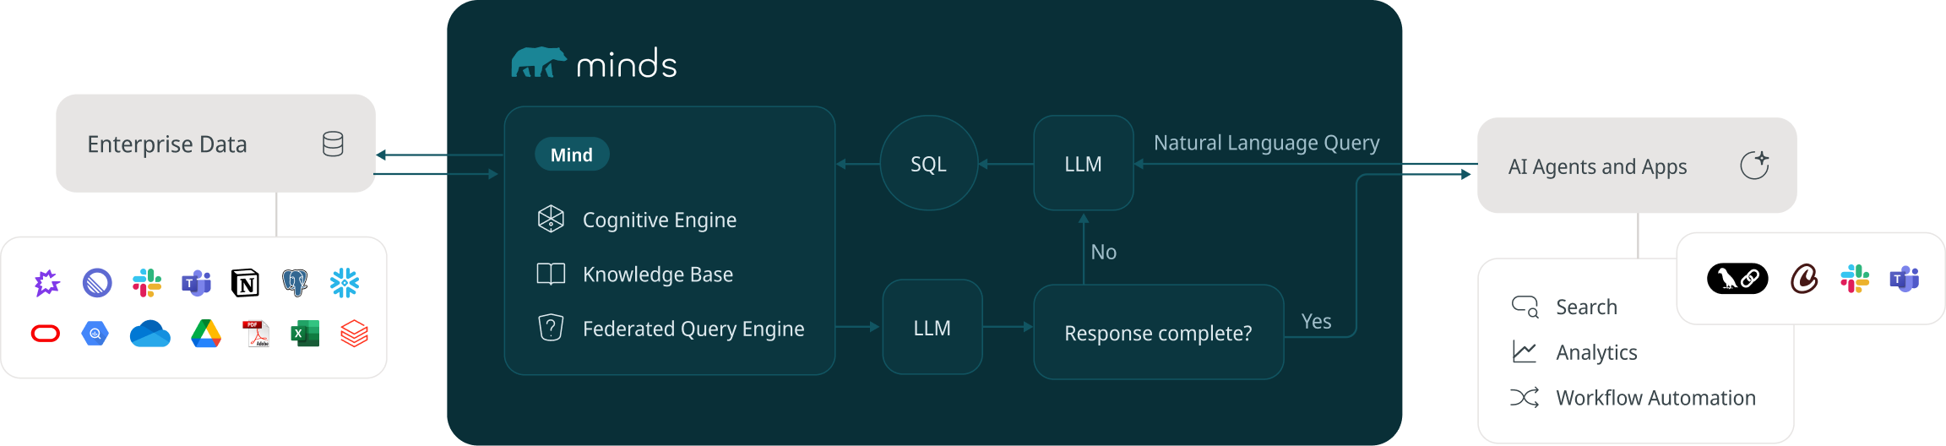This screenshot has width=1946, height=446.
Task: Click the Cognitive Engine text
Action: tap(660, 220)
